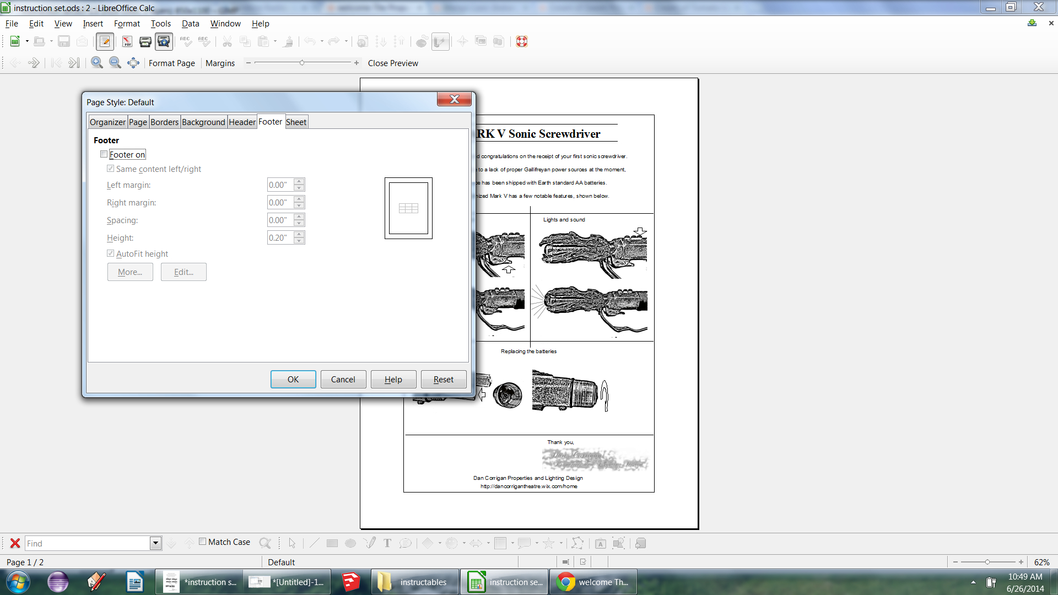Toggle the Match Case checkbox
Viewport: 1058px width, 595px height.
202,542
